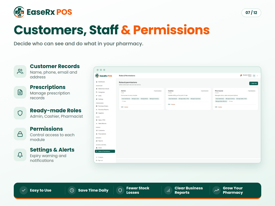Click the Save Time Daily clock icon
Viewport: 275px width, 206px height.
72,190
